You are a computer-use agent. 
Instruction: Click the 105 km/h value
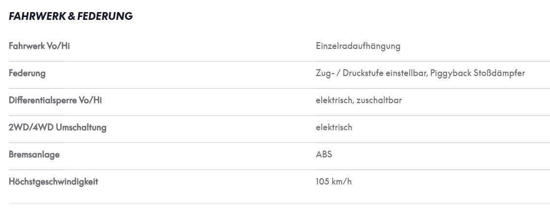334,182
